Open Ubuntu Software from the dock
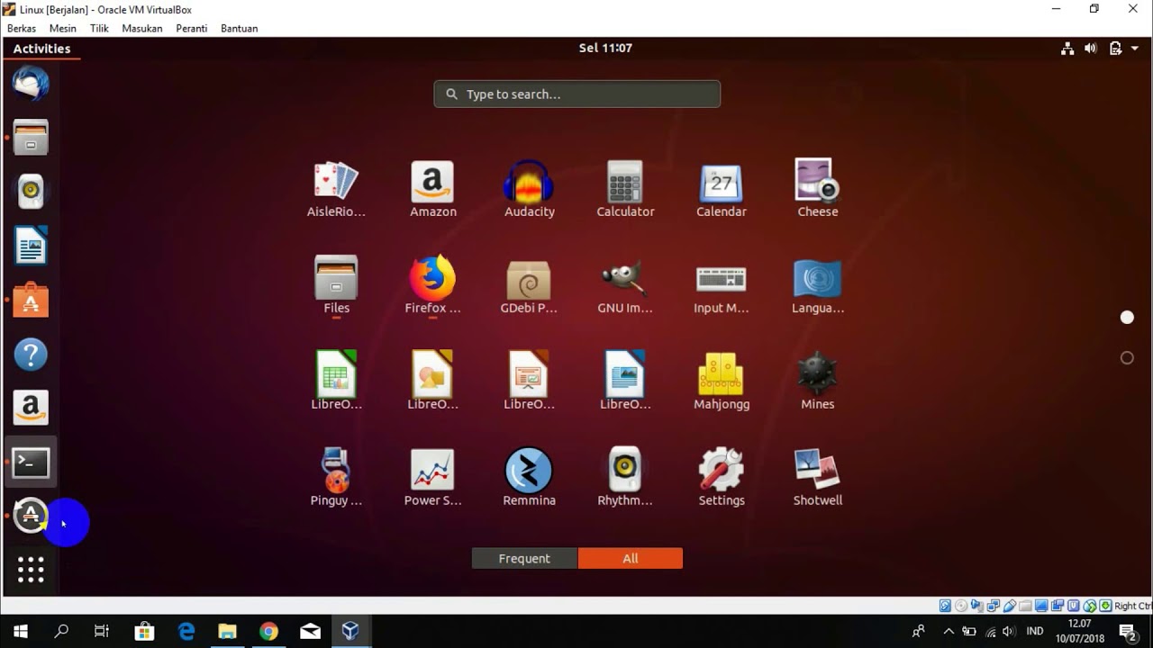This screenshot has width=1153, height=648. (x=31, y=300)
